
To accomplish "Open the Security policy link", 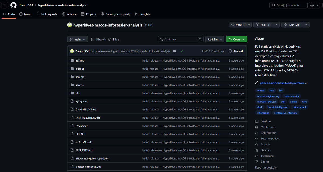I will click(267, 139).
